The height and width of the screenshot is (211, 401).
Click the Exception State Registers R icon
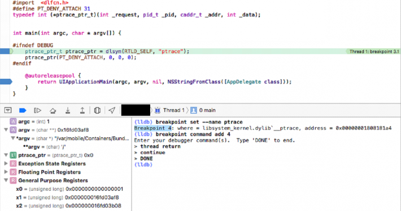point(13,164)
